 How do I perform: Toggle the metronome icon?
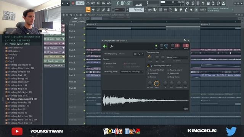pyautogui.click(x=88, y=3)
